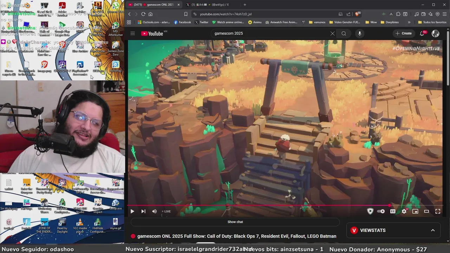Open Twitter bookmark
Screen dimensions: 450x253
pos(201,22)
